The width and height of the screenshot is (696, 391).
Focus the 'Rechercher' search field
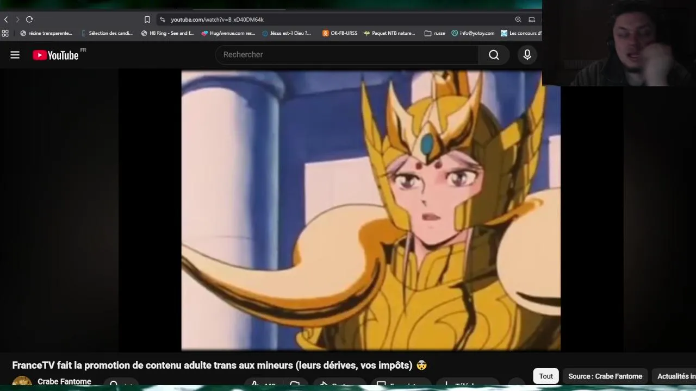pos(347,55)
